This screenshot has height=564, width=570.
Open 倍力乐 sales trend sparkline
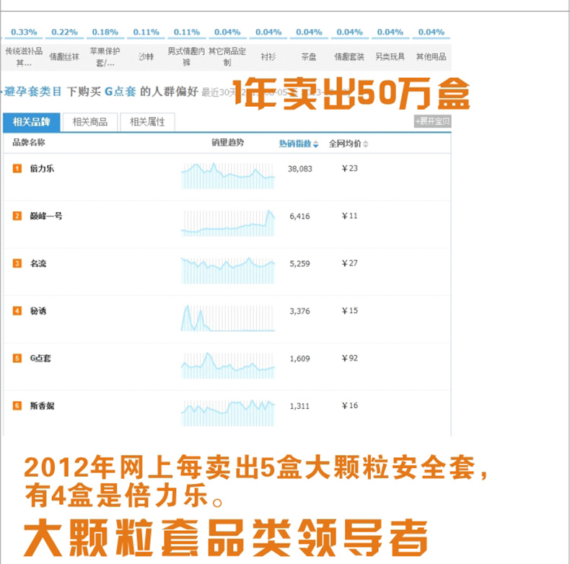click(x=228, y=176)
